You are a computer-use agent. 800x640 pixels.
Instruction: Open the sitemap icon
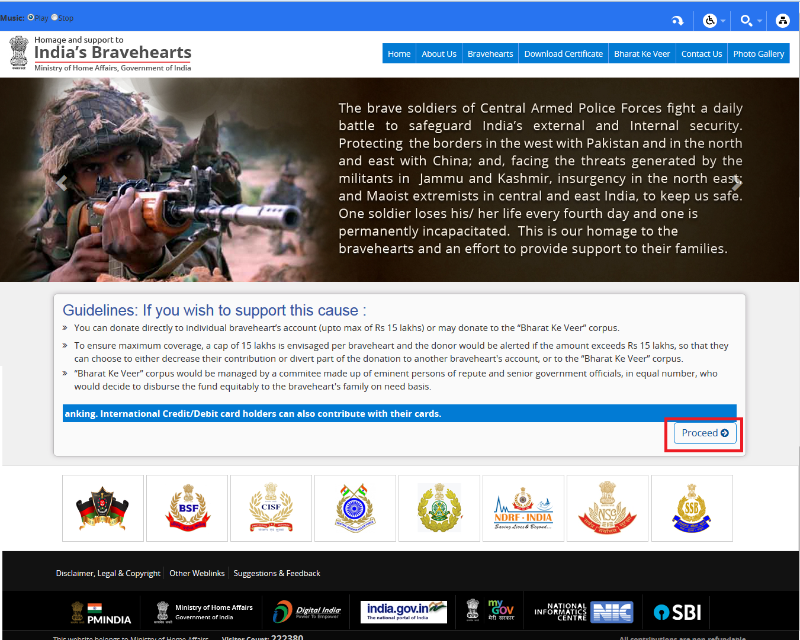coord(782,20)
